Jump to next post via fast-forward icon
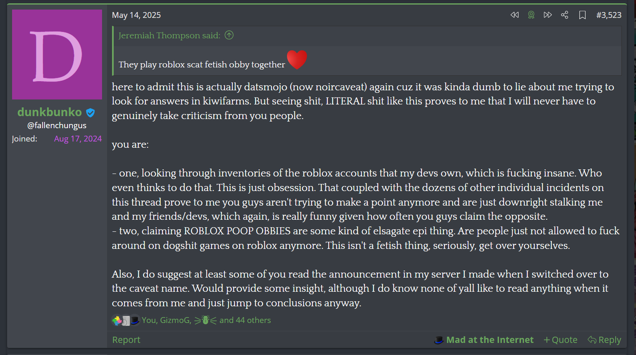The height and width of the screenshot is (355, 636). click(548, 15)
